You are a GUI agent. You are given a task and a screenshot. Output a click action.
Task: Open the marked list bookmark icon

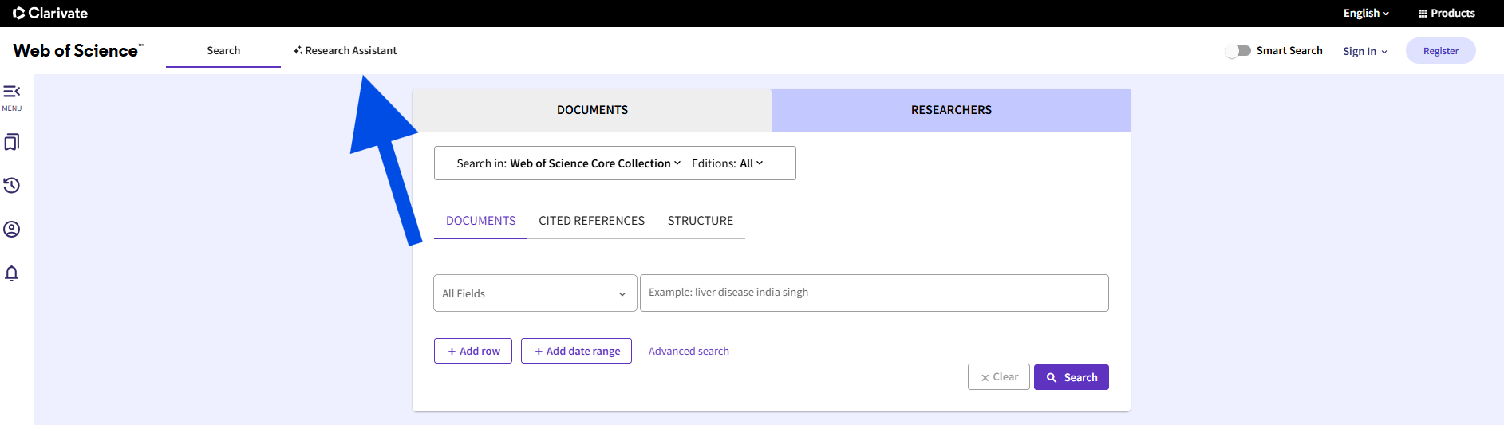tap(12, 142)
